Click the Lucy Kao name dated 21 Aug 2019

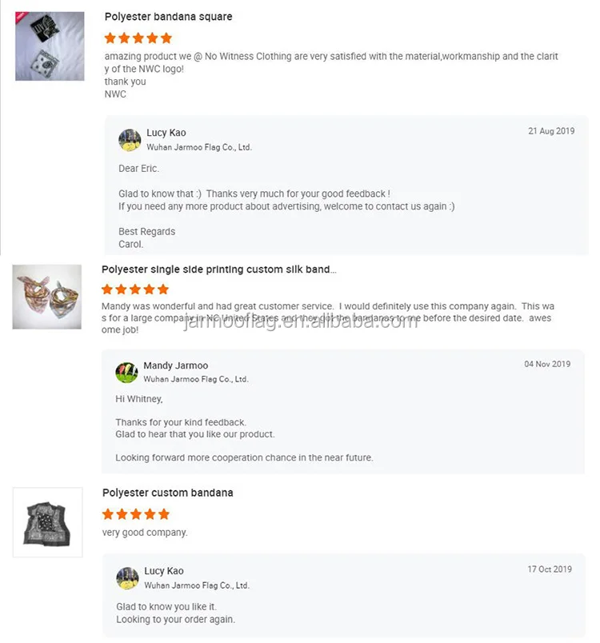pyautogui.click(x=166, y=133)
